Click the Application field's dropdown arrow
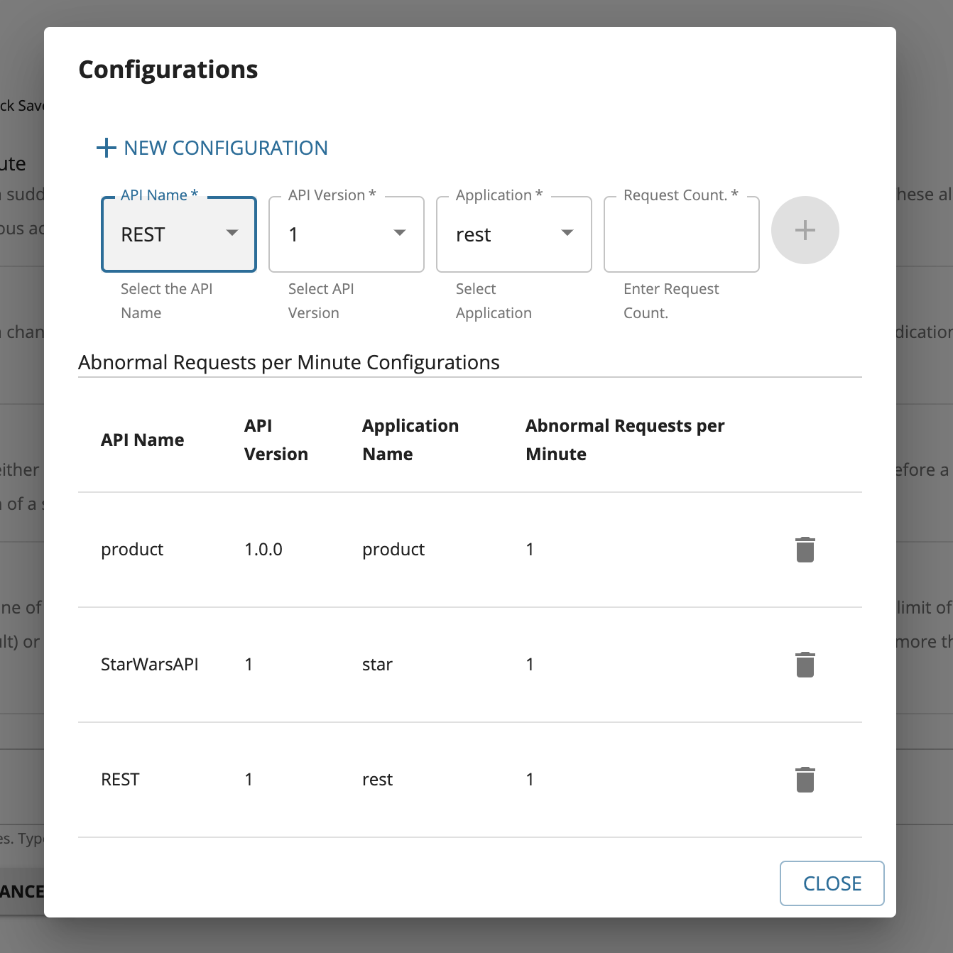953x953 pixels. pos(567,233)
